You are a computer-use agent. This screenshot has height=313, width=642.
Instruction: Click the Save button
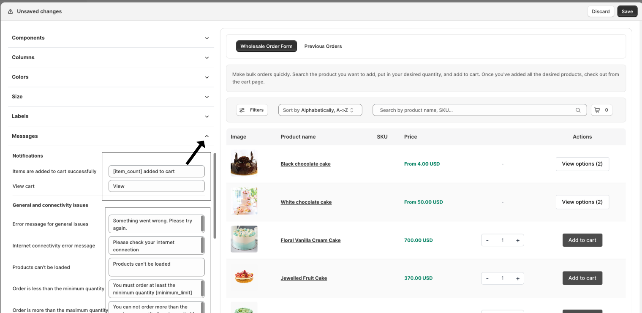click(627, 11)
